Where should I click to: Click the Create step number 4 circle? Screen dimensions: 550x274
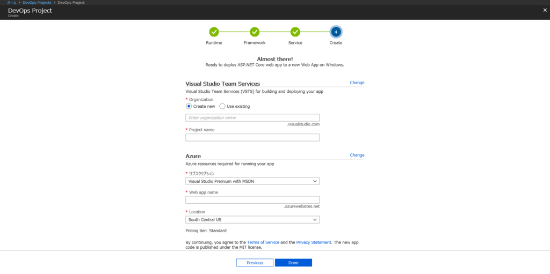pyautogui.click(x=336, y=32)
